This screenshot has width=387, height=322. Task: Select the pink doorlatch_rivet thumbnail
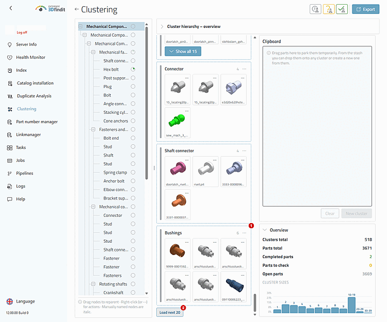click(x=178, y=172)
